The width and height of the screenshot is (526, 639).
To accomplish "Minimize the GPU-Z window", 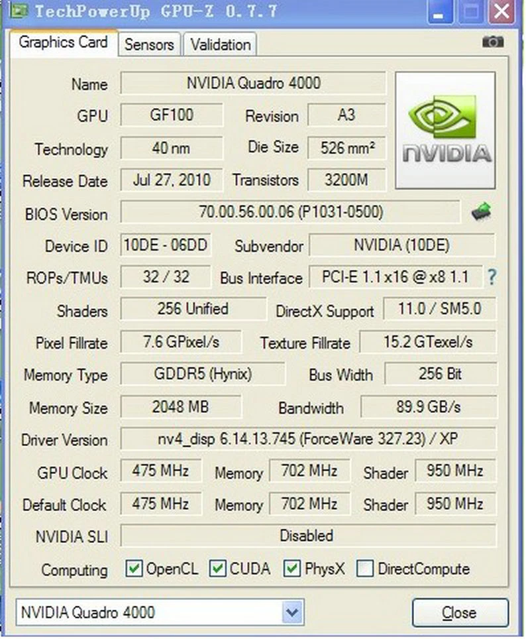I will click(439, 11).
